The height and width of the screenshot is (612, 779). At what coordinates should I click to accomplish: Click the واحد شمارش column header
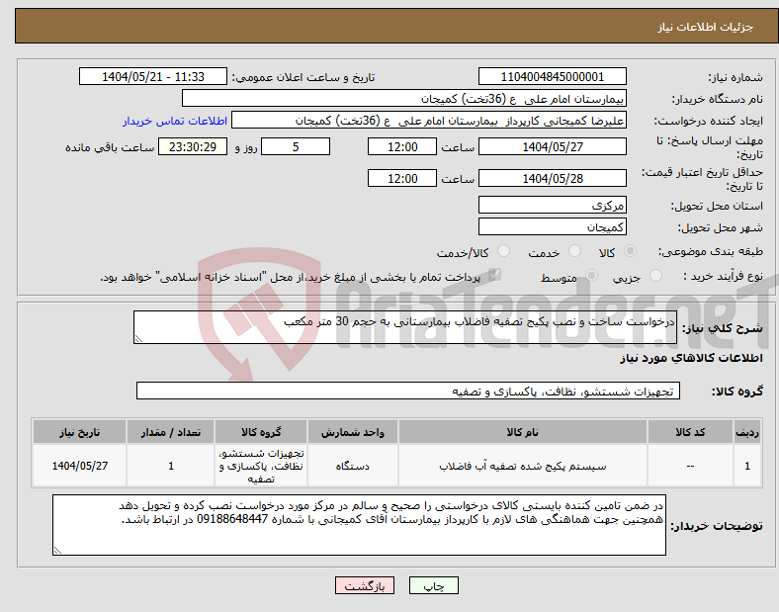(352, 432)
